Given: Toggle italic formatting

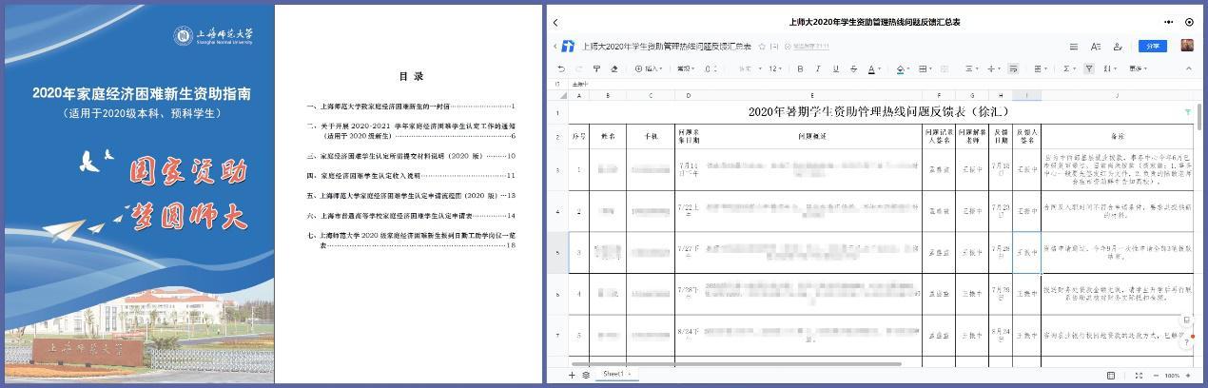Looking at the screenshot, I should pos(818,68).
